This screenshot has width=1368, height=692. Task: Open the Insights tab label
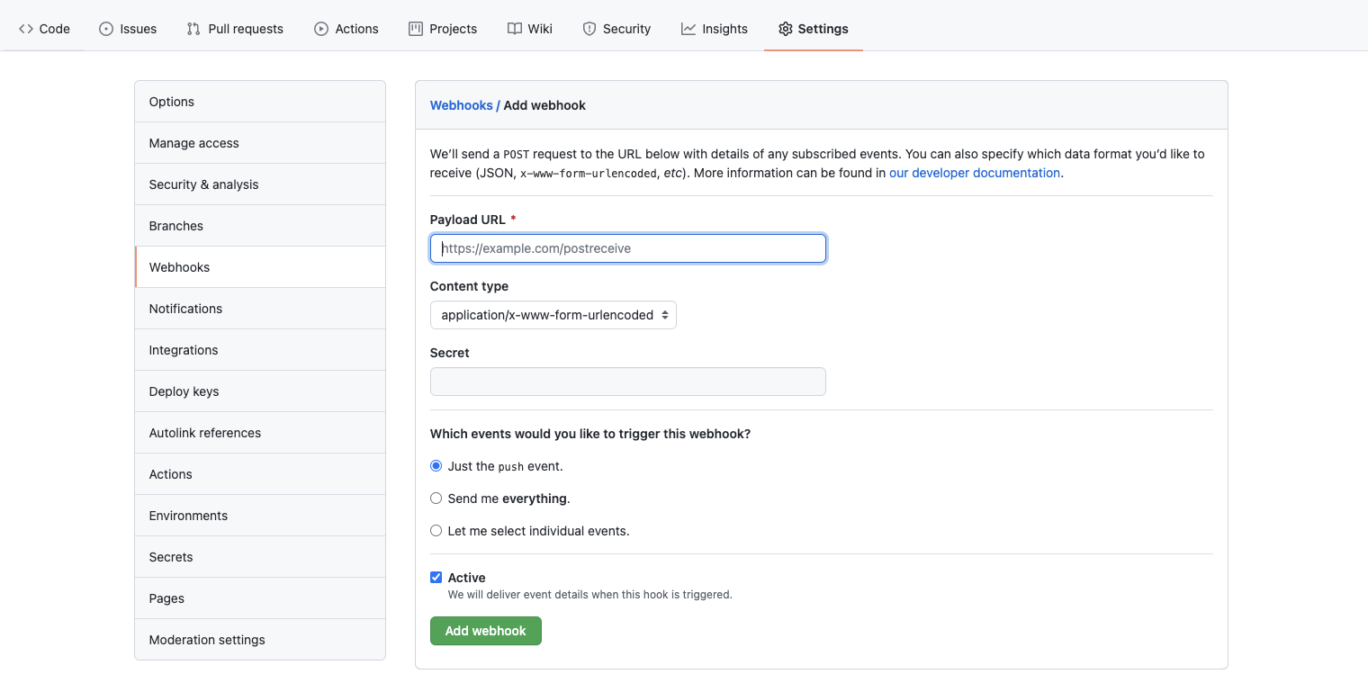click(725, 29)
